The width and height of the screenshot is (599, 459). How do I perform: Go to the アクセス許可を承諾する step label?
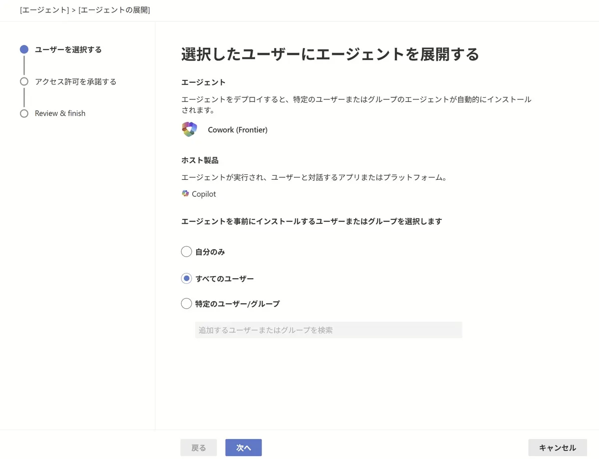(75, 81)
